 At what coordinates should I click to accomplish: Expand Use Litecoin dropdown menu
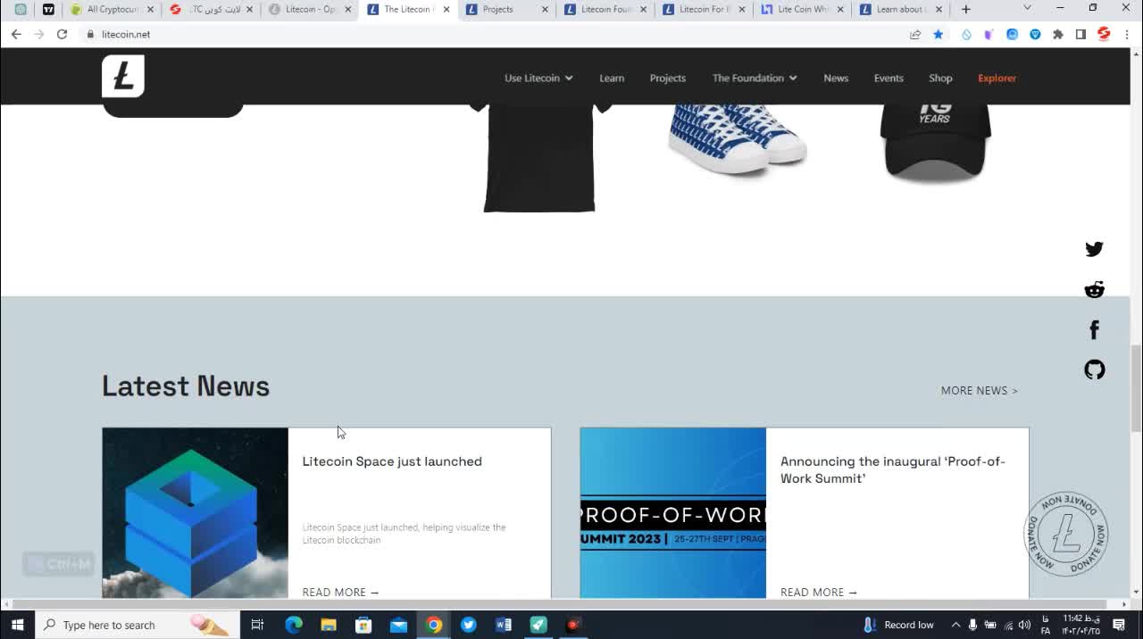(538, 78)
